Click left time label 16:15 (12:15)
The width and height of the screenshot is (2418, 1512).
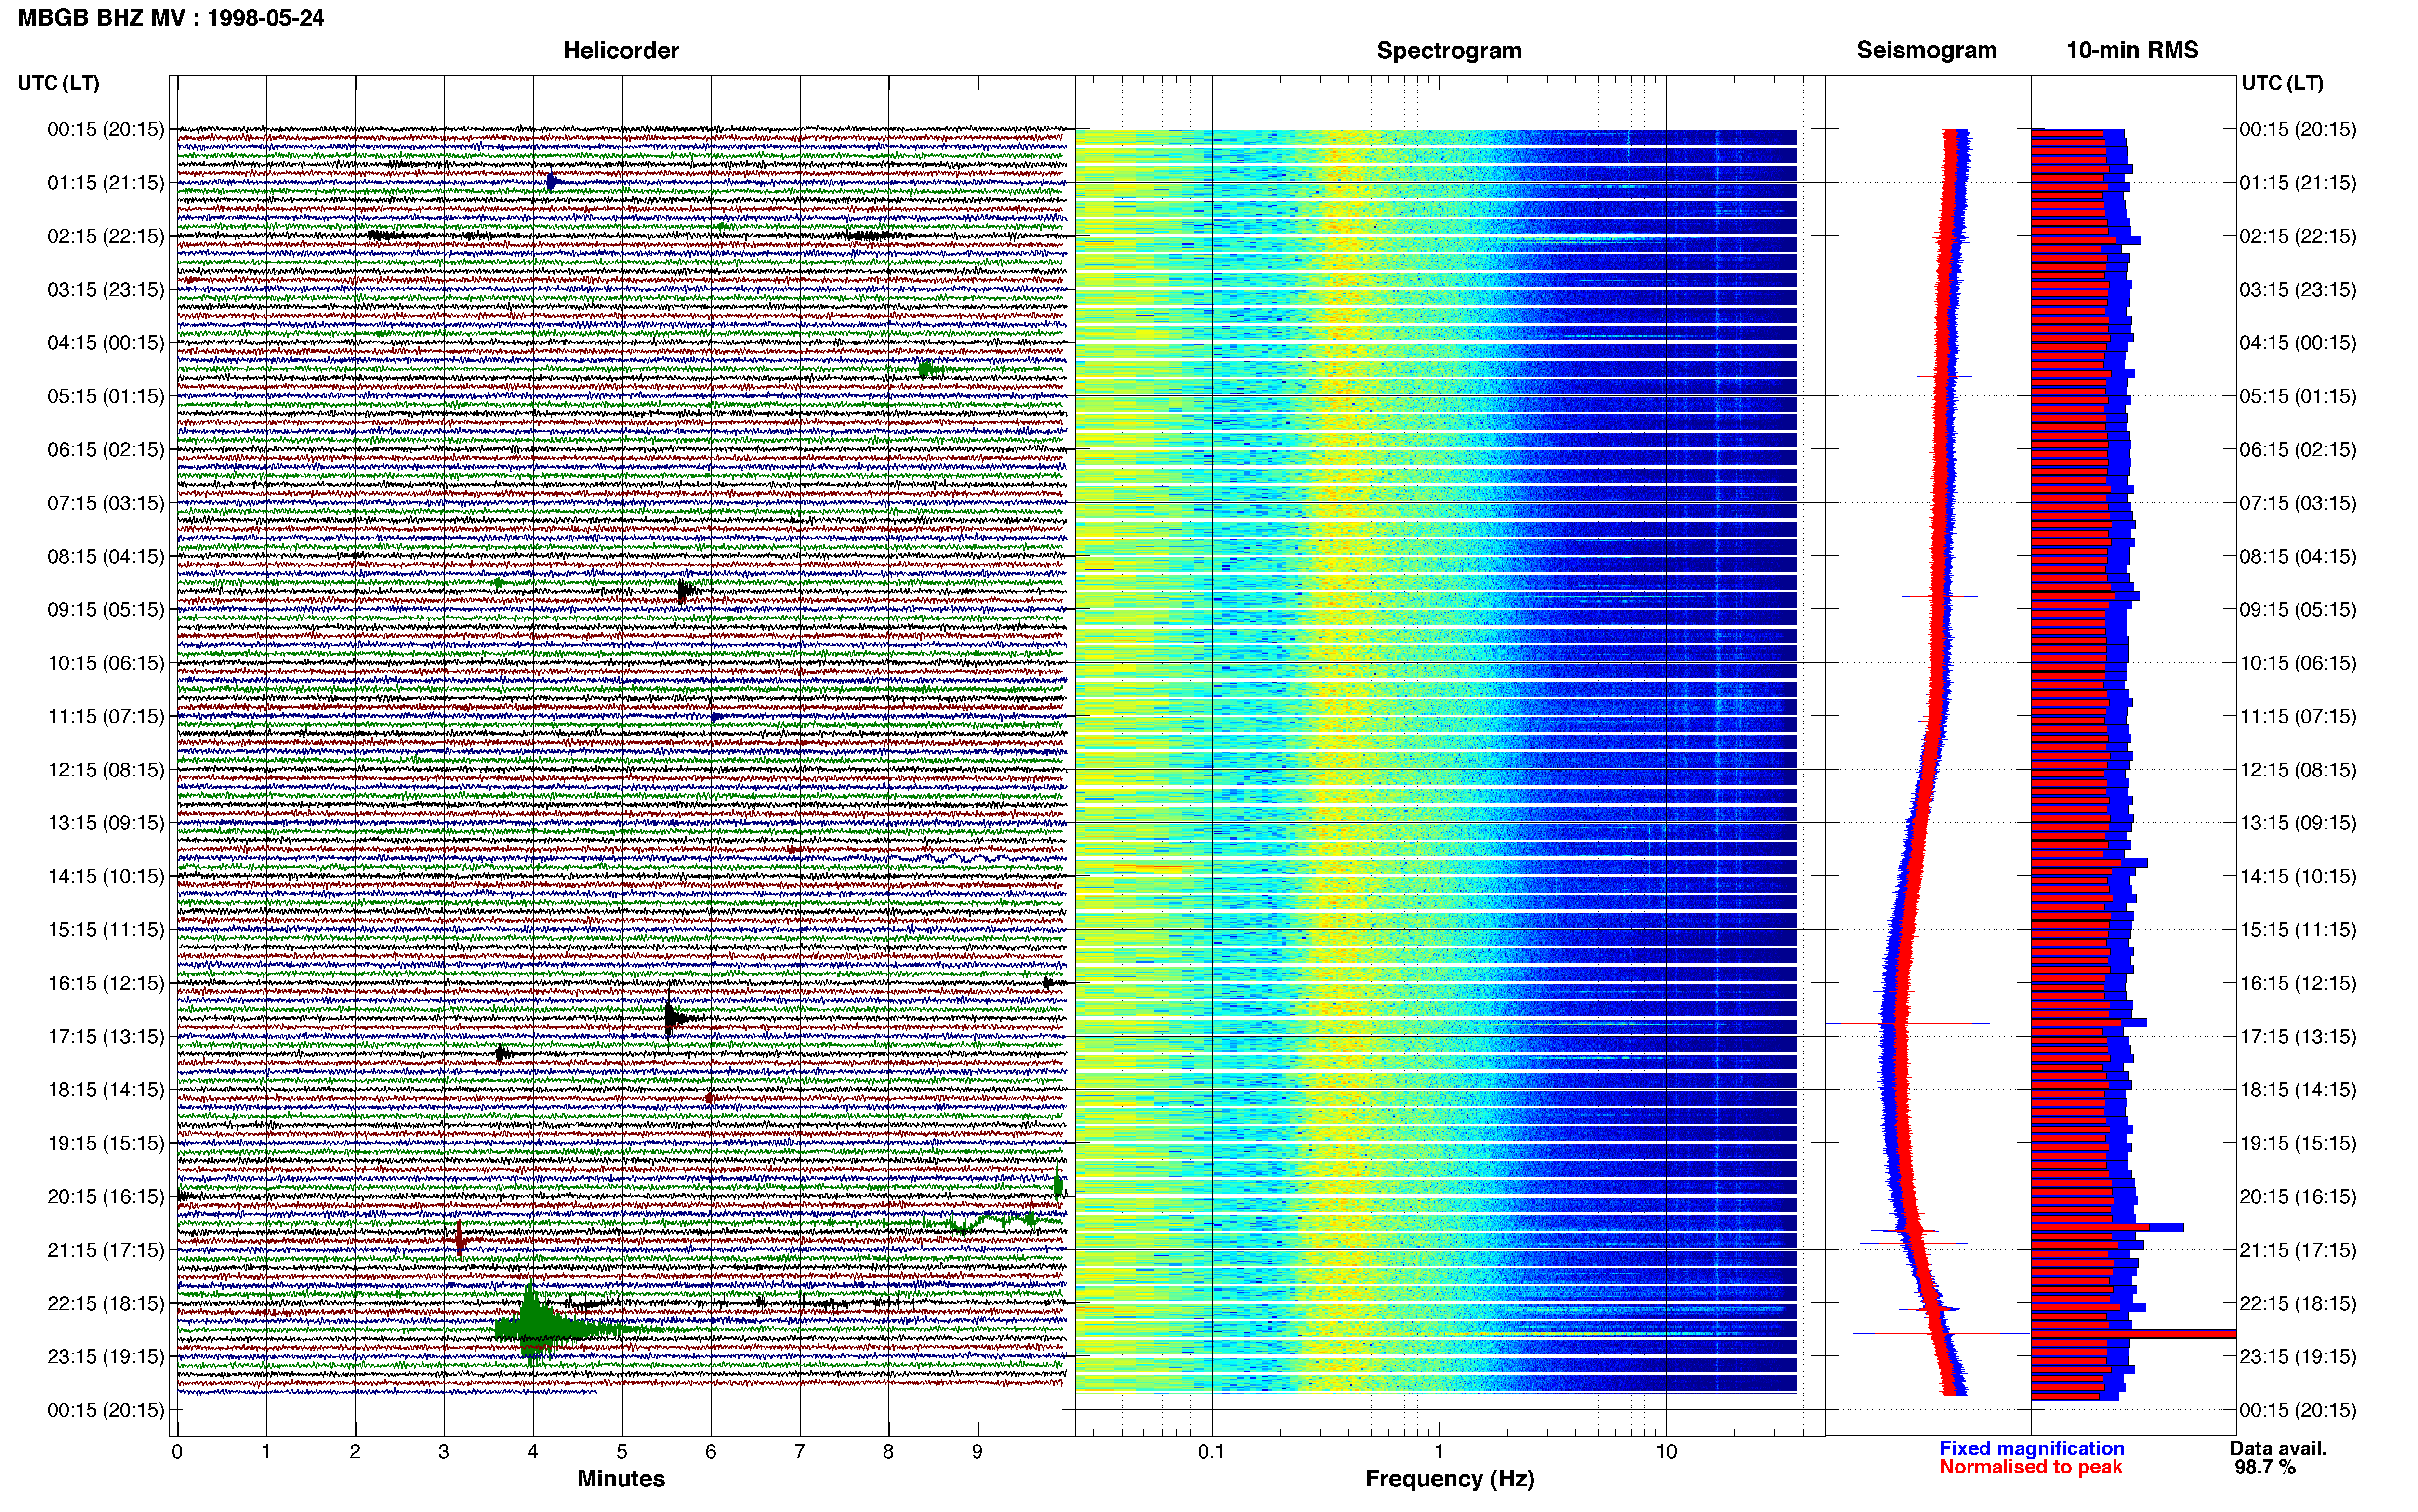106,983
